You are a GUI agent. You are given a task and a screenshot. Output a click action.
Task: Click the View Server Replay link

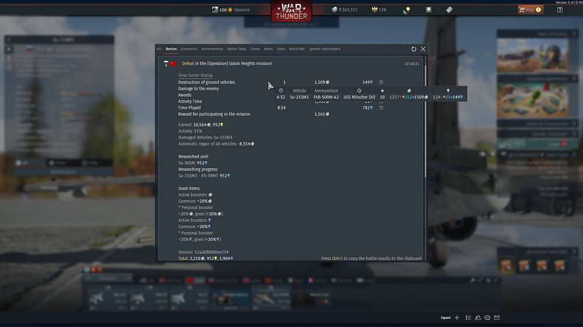(195, 75)
